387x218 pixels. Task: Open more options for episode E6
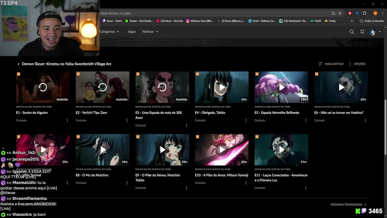pos(365,121)
